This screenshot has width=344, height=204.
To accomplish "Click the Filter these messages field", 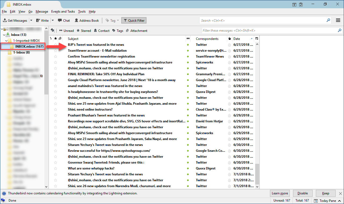I will (272, 31).
